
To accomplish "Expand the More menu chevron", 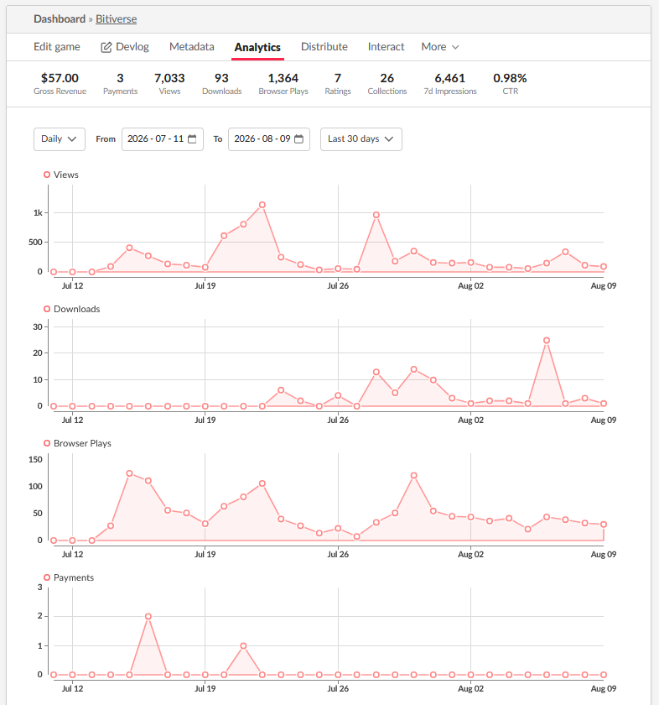I will point(455,47).
